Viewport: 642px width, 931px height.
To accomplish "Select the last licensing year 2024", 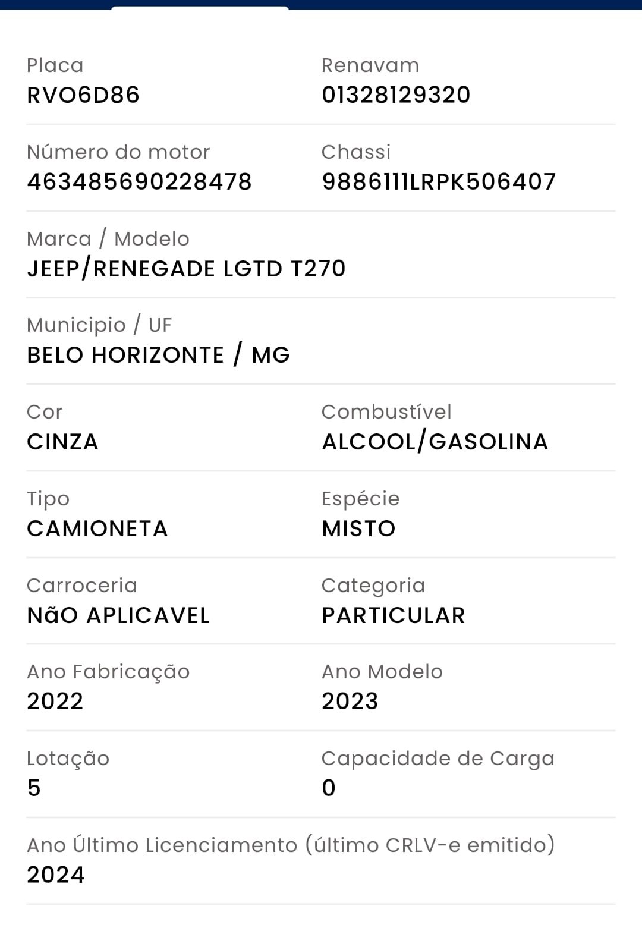I will pyautogui.click(x=56, y=875).
